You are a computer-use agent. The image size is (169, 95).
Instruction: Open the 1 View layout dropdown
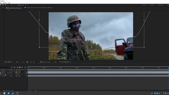56,62
